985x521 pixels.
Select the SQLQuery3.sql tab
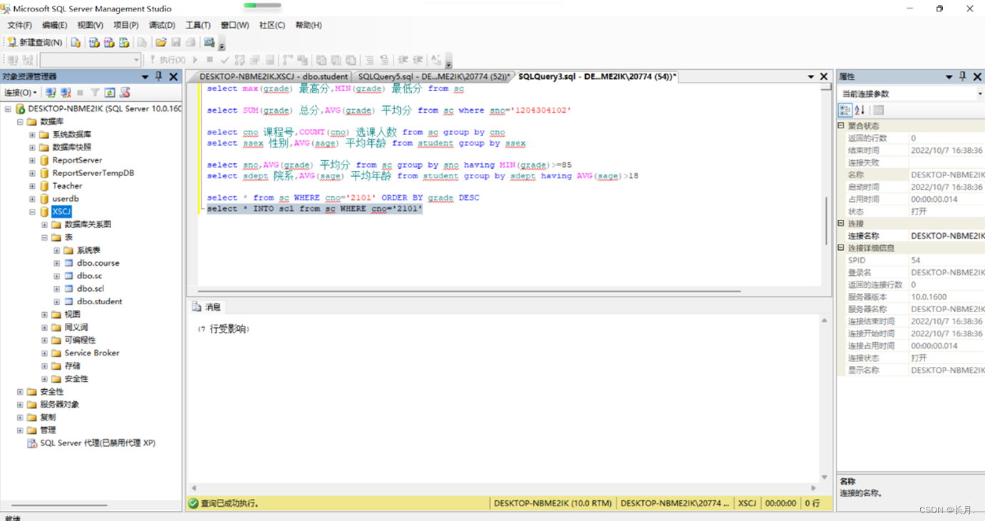pyautogui.click(x=597, y=76)
